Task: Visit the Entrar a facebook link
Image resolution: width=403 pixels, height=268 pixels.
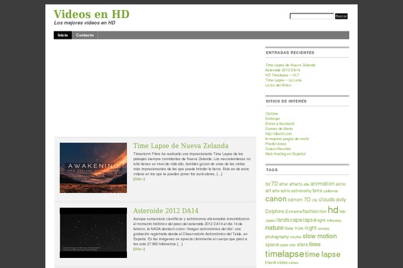Action: click(x=279, y=123)
